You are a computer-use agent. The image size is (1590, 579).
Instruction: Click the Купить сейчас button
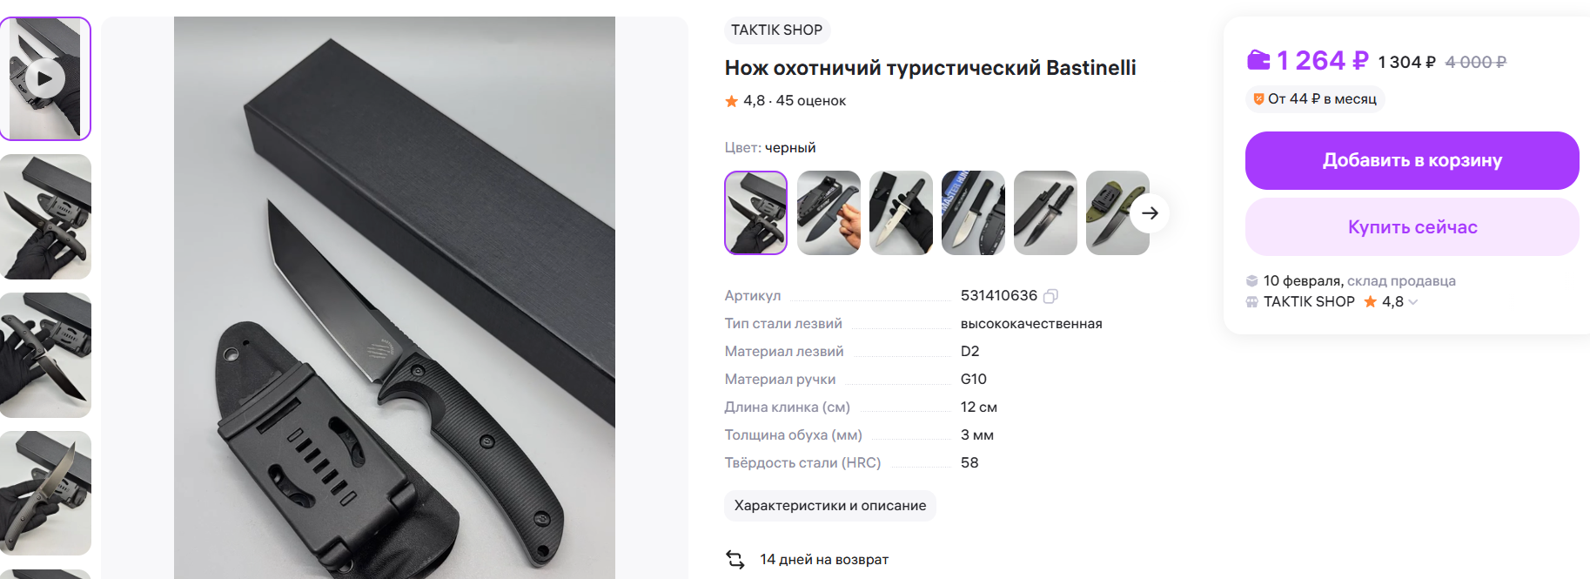coord(1412,227)
